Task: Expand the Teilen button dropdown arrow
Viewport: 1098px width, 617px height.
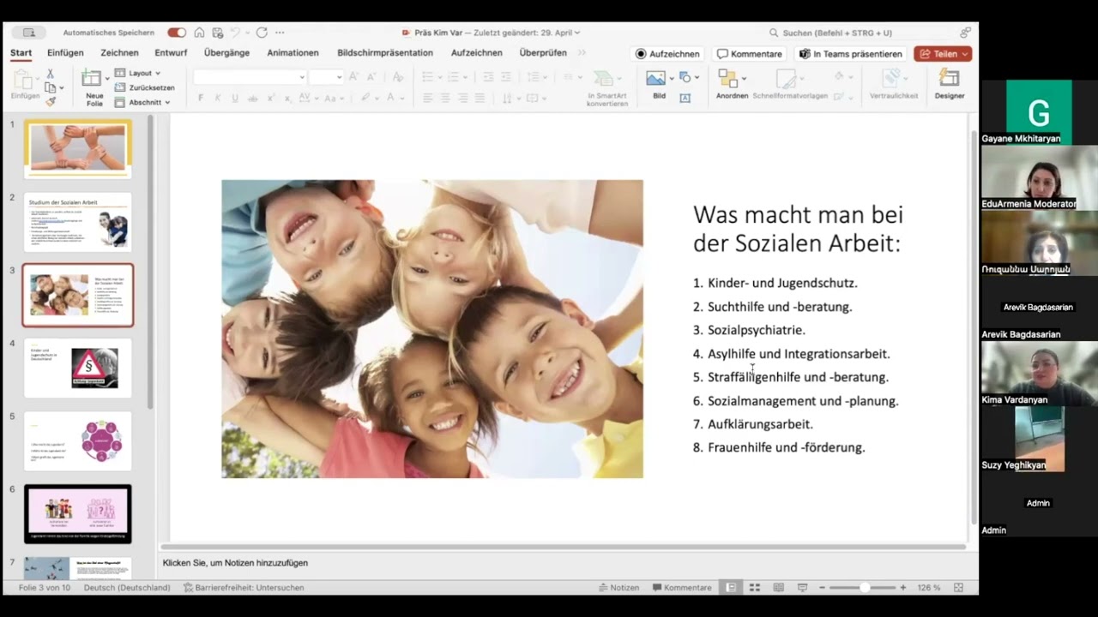Action: coord(965,53)
